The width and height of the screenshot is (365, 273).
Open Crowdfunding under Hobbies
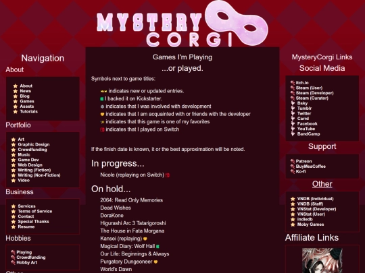coord(31,257)
